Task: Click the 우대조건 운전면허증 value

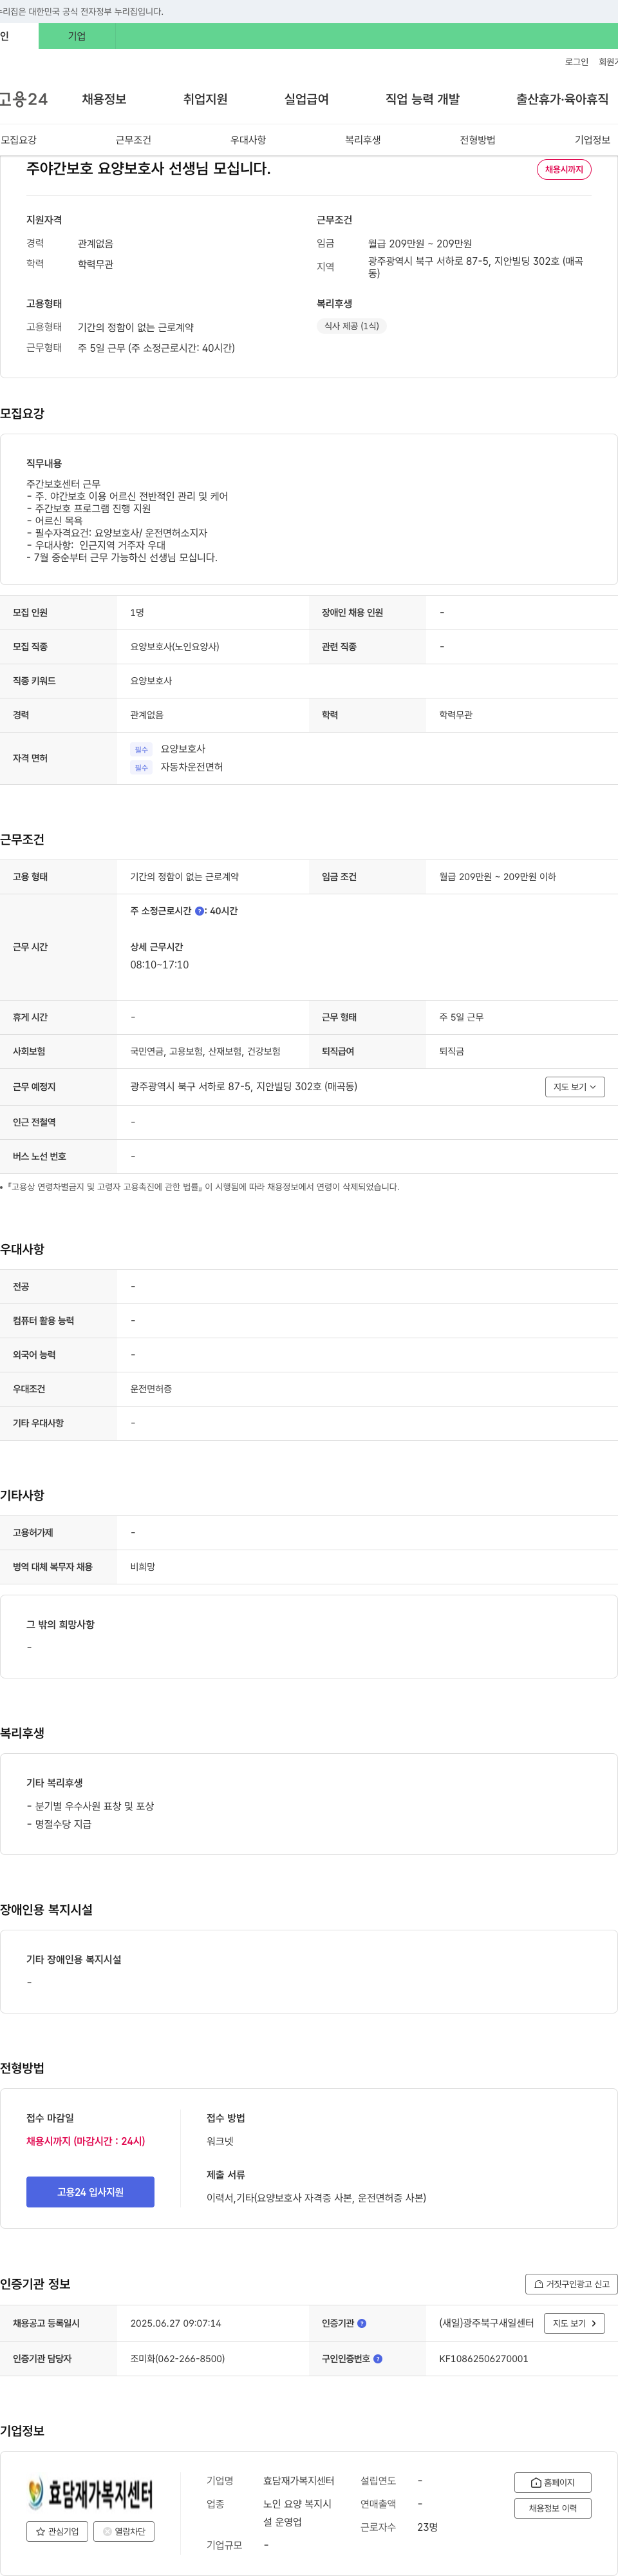Action: pos(151,1389)
